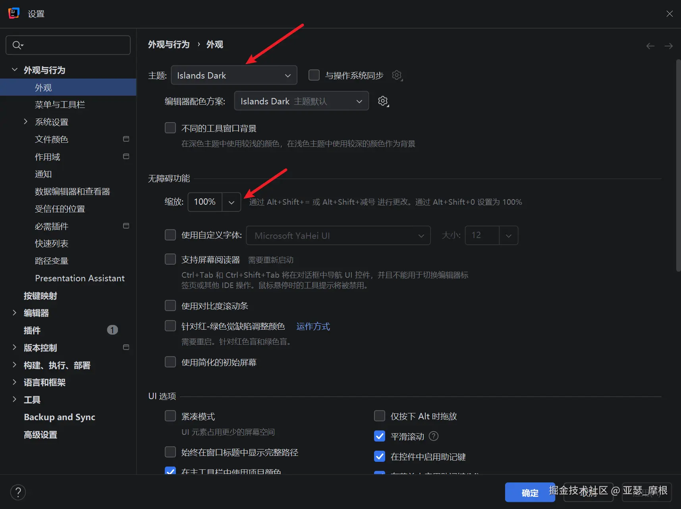
Task: Click the settings search input field
Action: (x=68, y=45)
